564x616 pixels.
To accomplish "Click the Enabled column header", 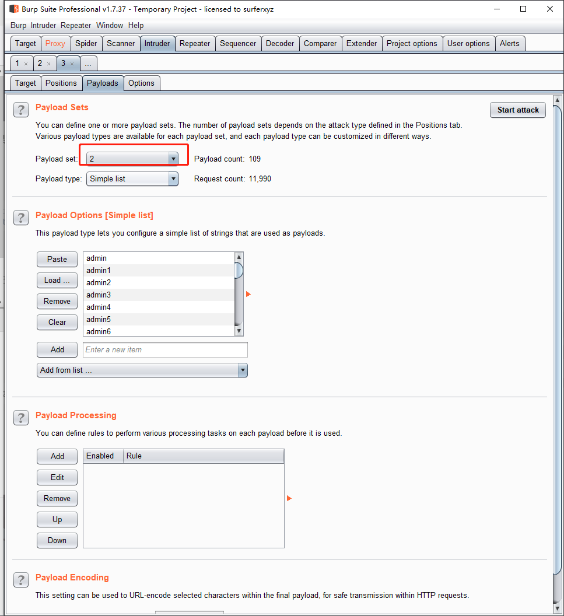I will (103, 456).
